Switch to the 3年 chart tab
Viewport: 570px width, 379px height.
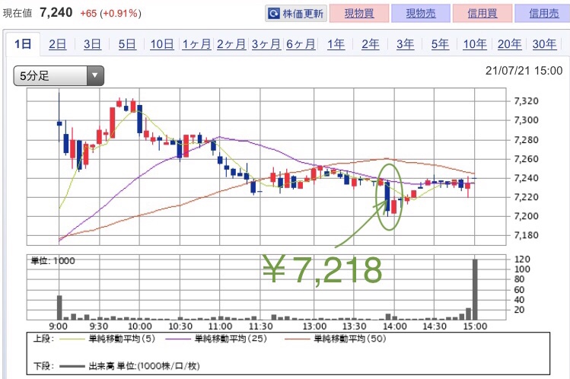tap(405, 44)
